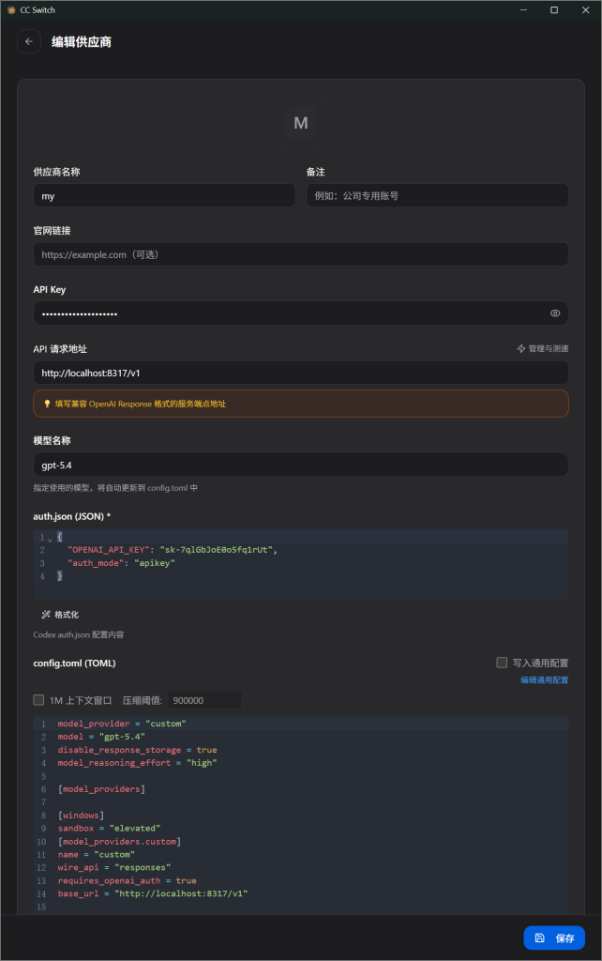Click the 模型名称 field showing gpt-5.4
Image resolution: width=602 pixels, height=961 pixels.
point(301,465)
